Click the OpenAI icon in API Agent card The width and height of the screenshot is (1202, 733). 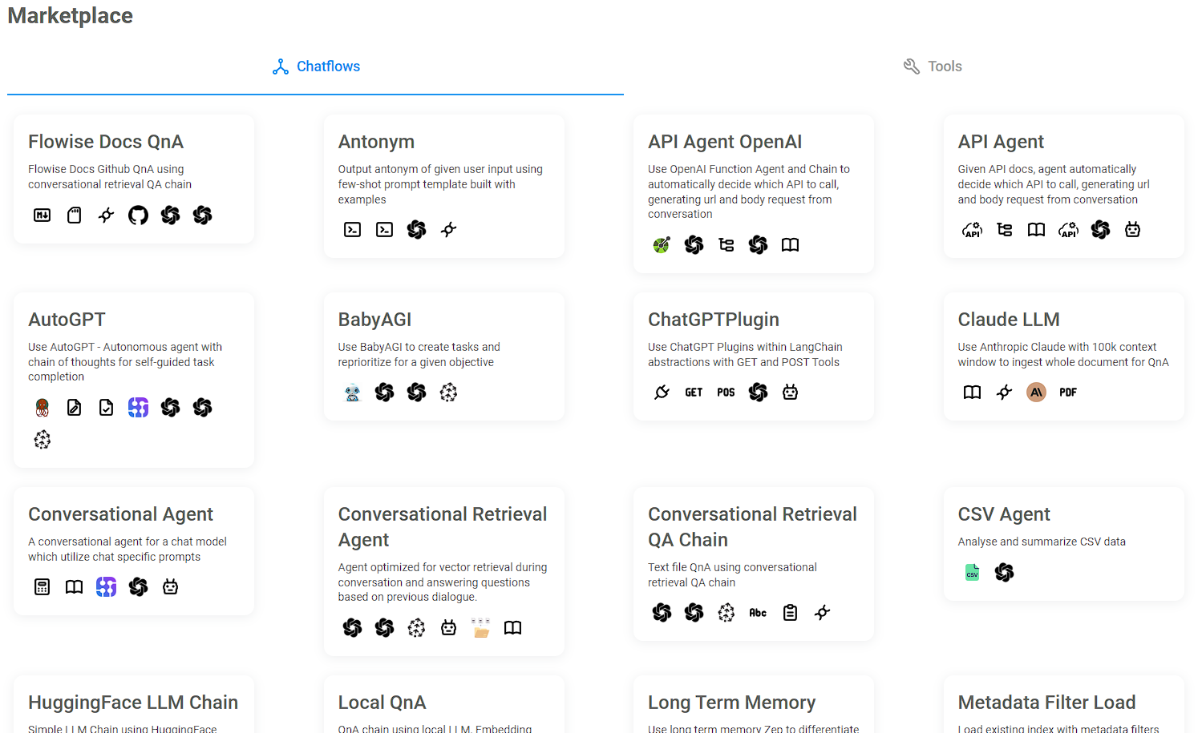tap(1101, 230)
